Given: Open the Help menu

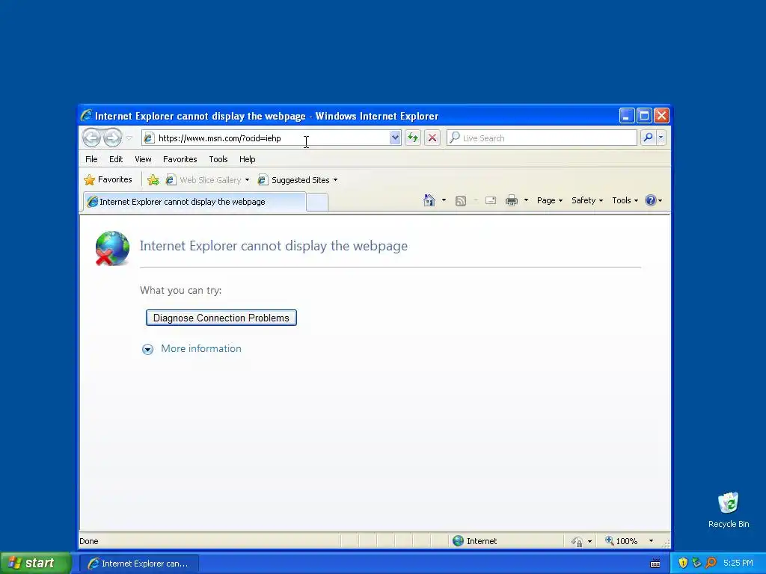Looking at the screenshot, I should [x=247, y=159].
